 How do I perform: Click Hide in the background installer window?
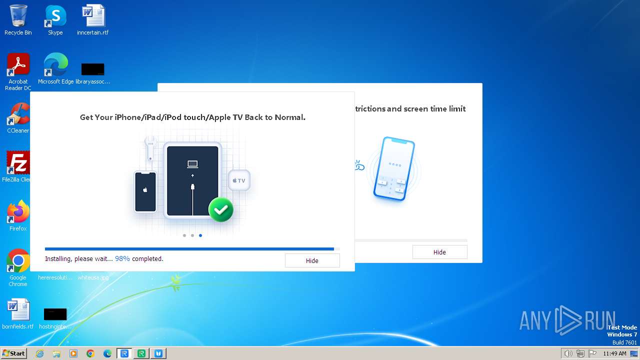click(439, 252)
